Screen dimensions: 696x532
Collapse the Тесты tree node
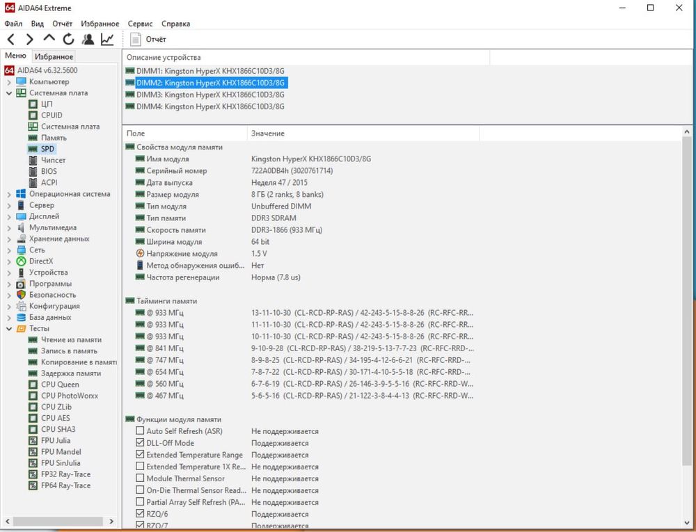click(9, 328)
